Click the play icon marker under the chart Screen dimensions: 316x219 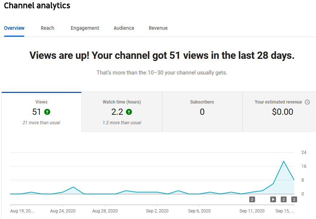273,199
